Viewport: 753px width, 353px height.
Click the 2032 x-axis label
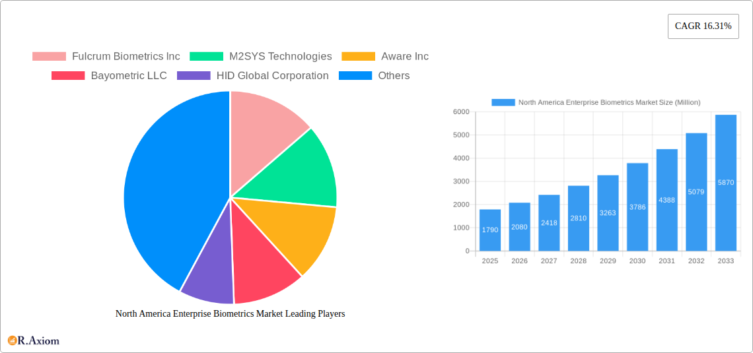coord(696,261)
